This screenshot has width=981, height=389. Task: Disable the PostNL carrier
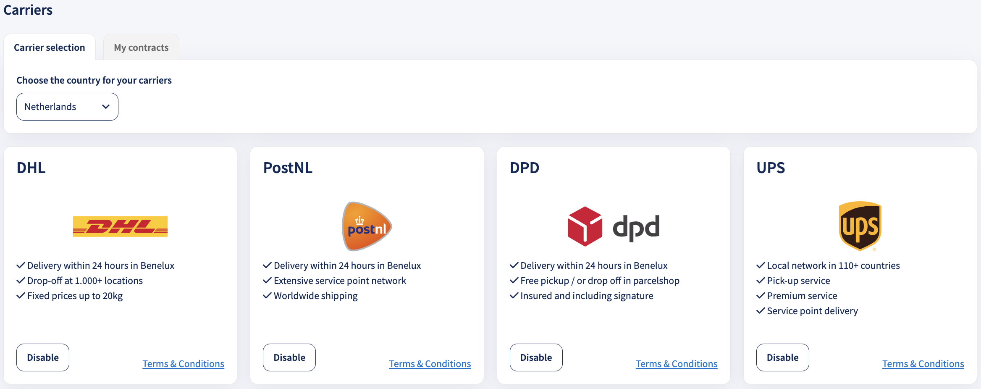(289, 357)
